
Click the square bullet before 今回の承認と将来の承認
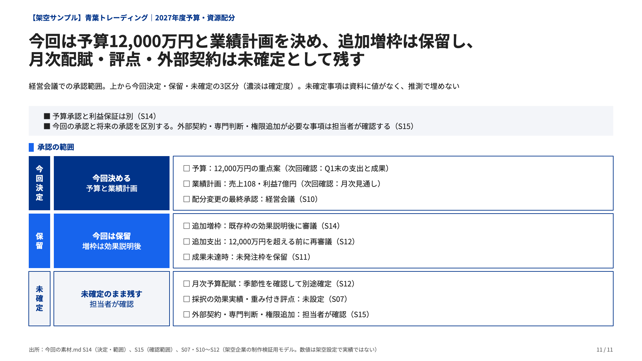47,126
